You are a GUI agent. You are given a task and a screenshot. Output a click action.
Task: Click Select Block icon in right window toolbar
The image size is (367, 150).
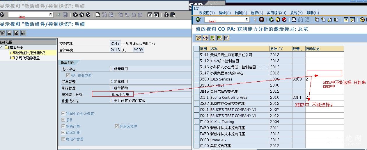[219, 38]
